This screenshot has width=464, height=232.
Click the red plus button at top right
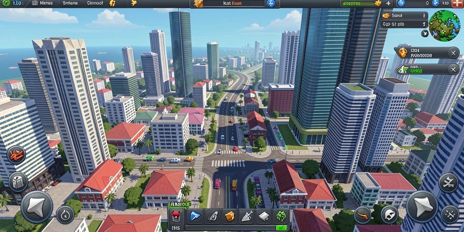coord(457,4)
